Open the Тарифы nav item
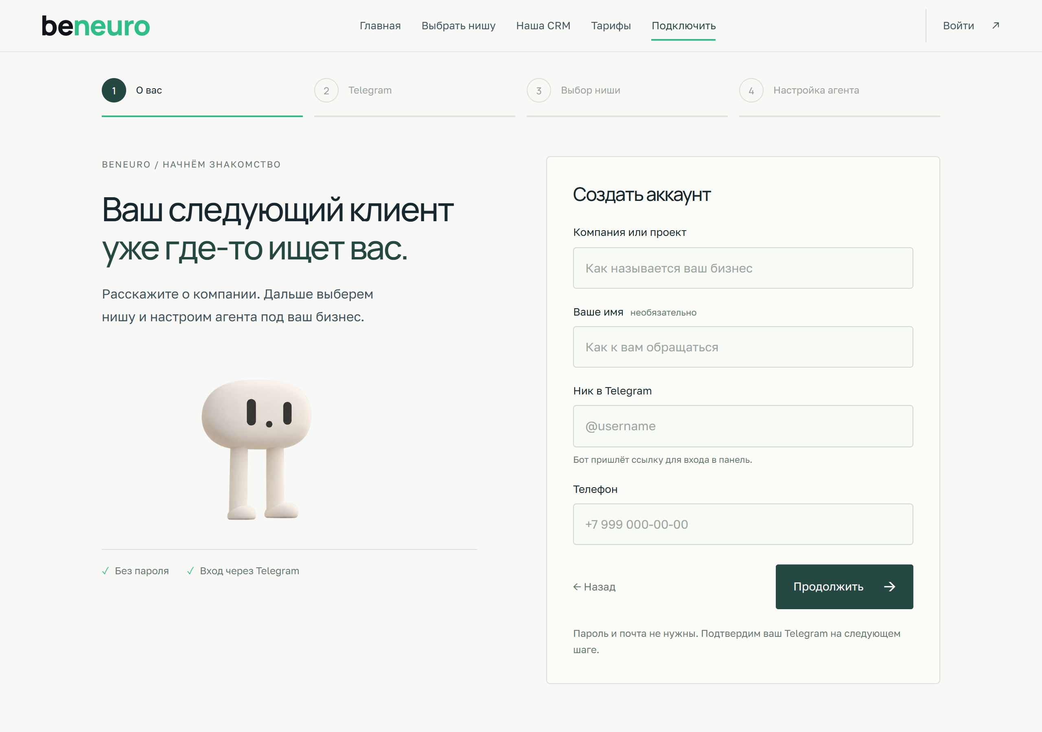Image resolution: width=1042 pixels, height=732 pixels. coord(611,26)
